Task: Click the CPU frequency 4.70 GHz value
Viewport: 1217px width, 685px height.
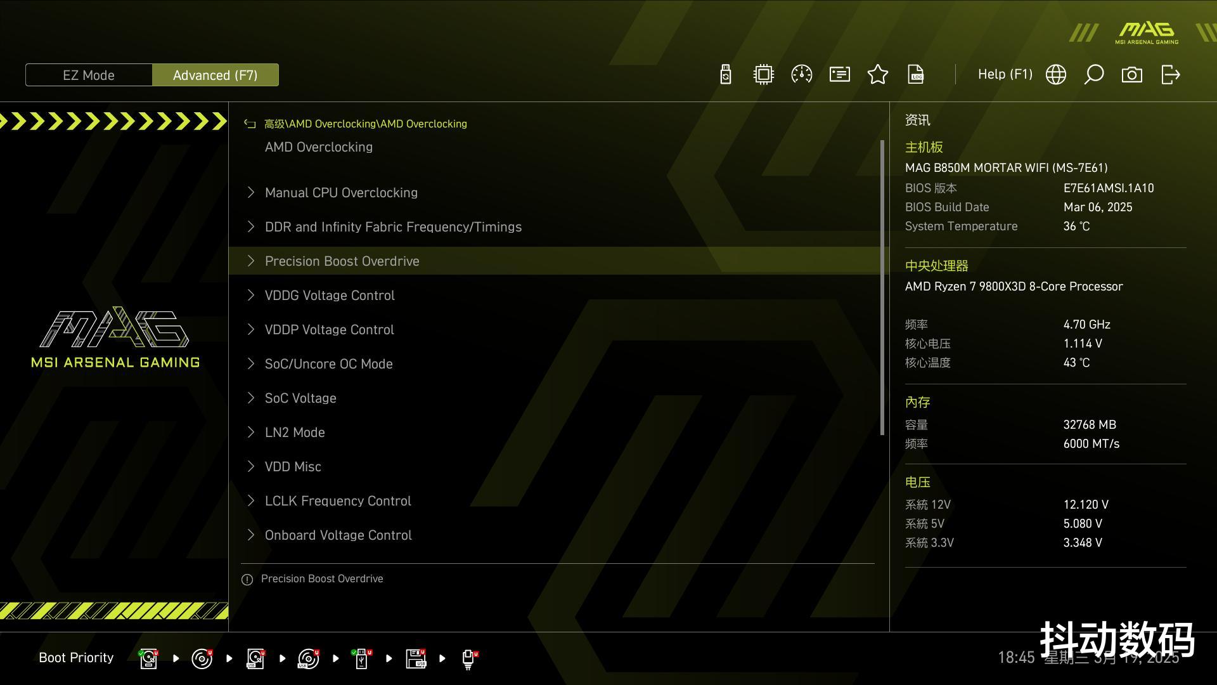Action: [1086, 325]
